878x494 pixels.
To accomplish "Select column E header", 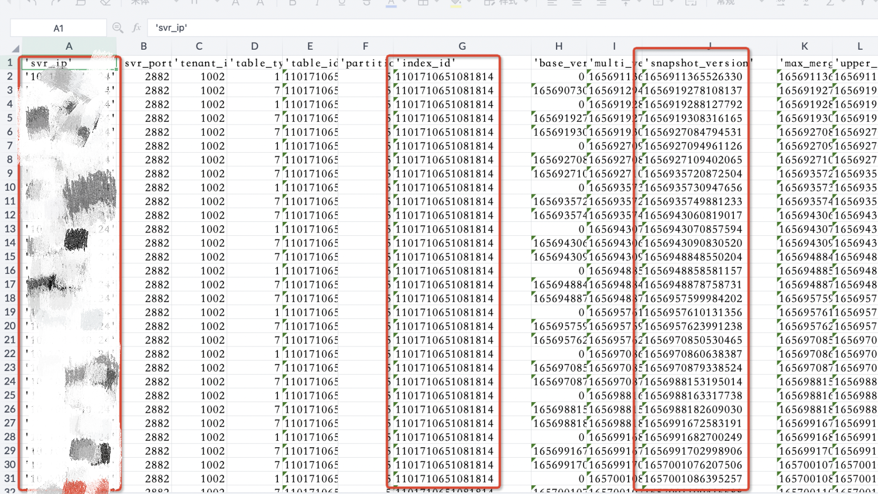I will pyautogui.click(x=310, y=46).
